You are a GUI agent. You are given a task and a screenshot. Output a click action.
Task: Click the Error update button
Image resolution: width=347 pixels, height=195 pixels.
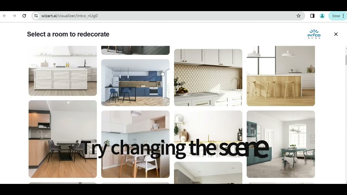coord(337,16)
